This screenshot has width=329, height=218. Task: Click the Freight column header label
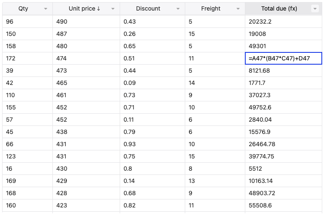[211, 8]
